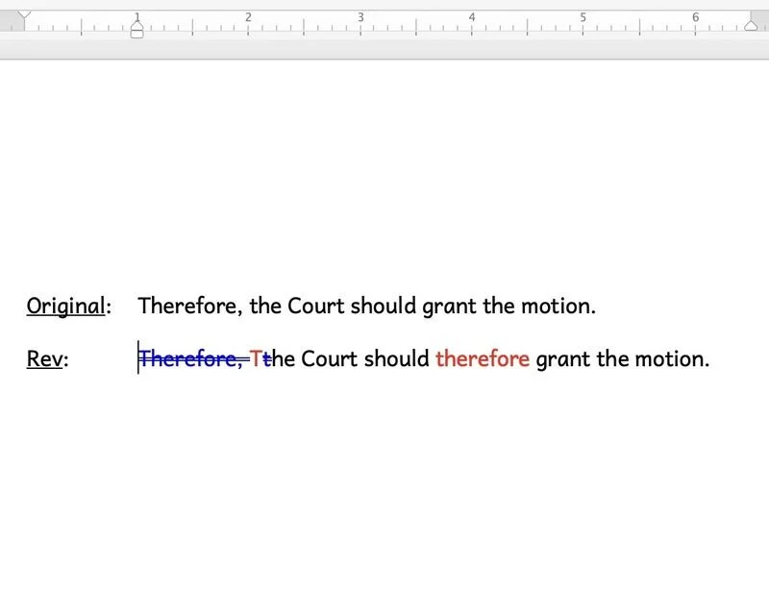Screen dimensions: 769x615
Task: Click "should" in the Rev sentence
Action: (x=396, y=358)
